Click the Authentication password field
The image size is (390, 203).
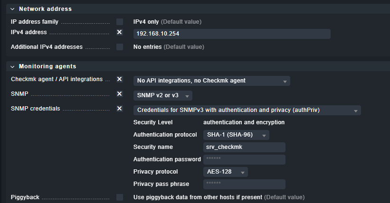(244, 159)
